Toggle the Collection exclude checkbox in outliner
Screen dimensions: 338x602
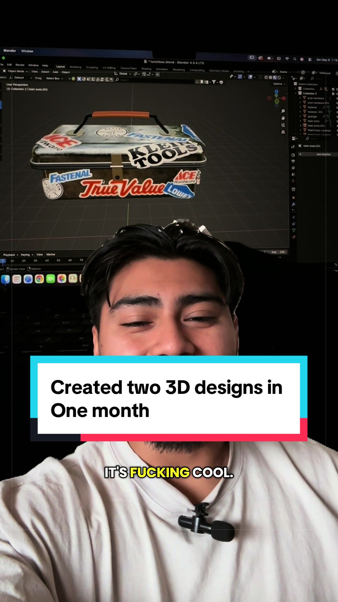coord(333,89)
